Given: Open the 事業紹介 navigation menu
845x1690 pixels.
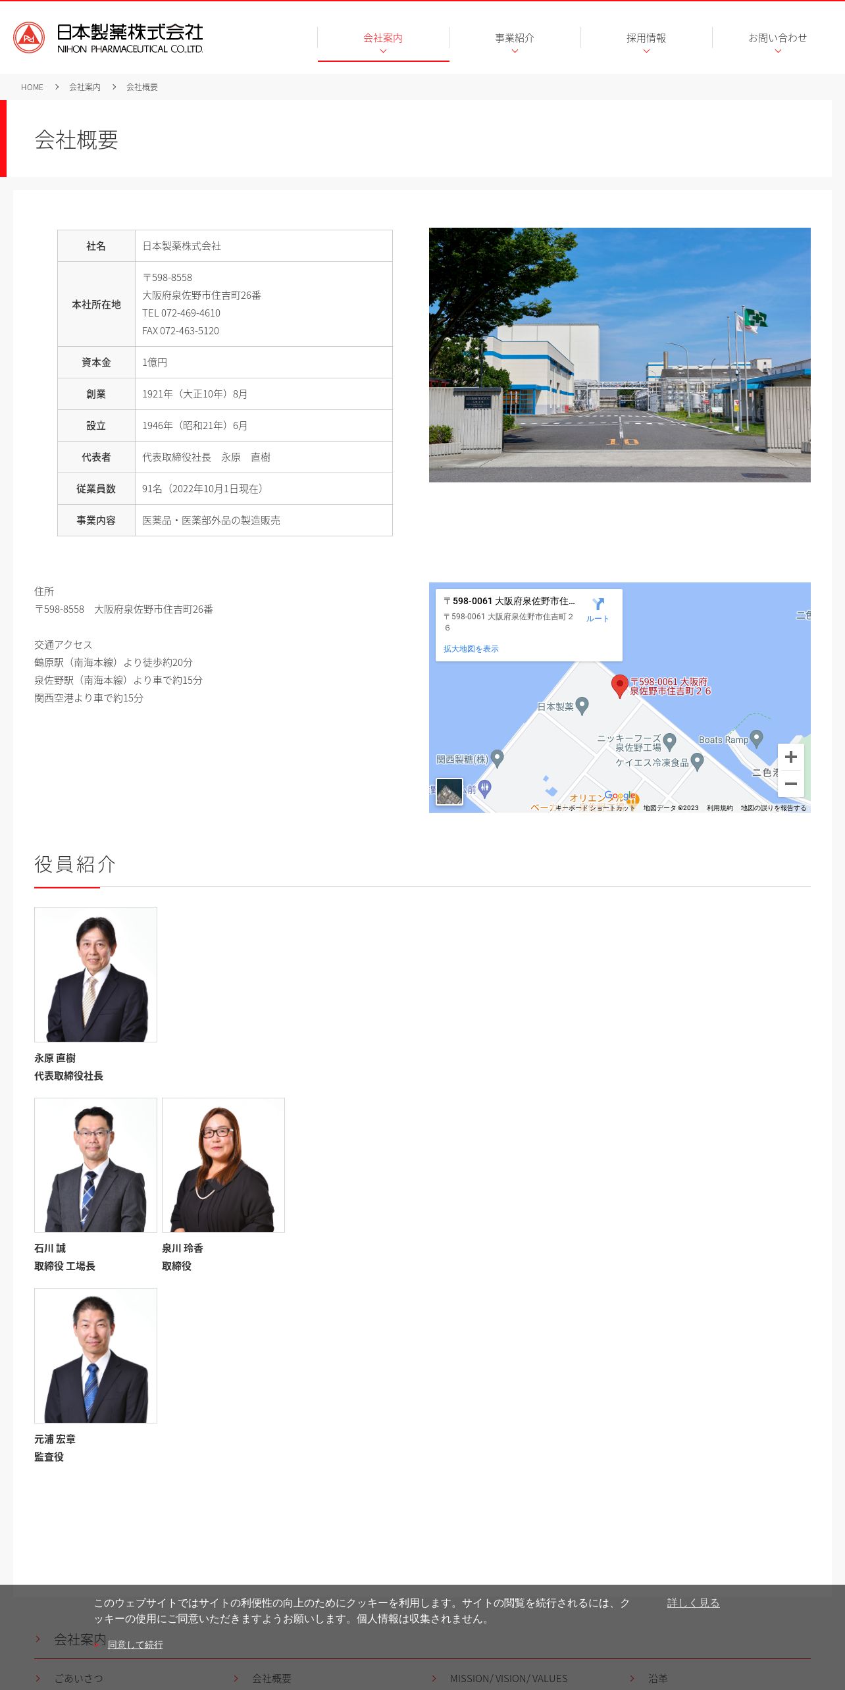Looking at the screenshot, I should click(515, 38).
